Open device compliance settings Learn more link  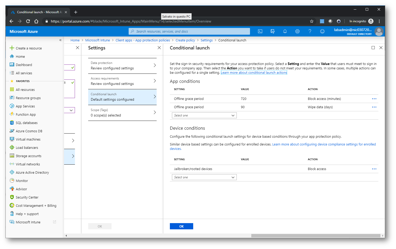coord(273,147)
